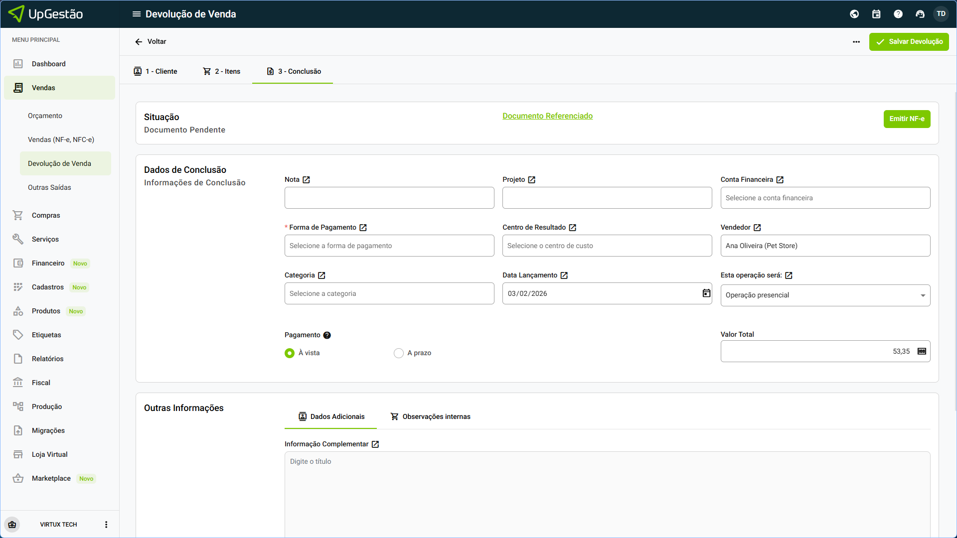Expand the Operação presencial dropdown

825,295
